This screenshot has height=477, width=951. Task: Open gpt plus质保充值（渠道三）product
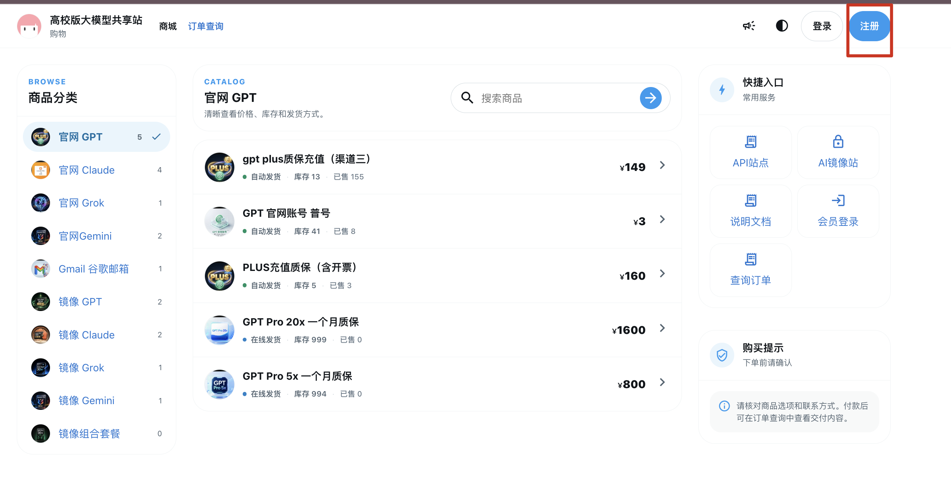pyautogui.click(x=437, y=167)
